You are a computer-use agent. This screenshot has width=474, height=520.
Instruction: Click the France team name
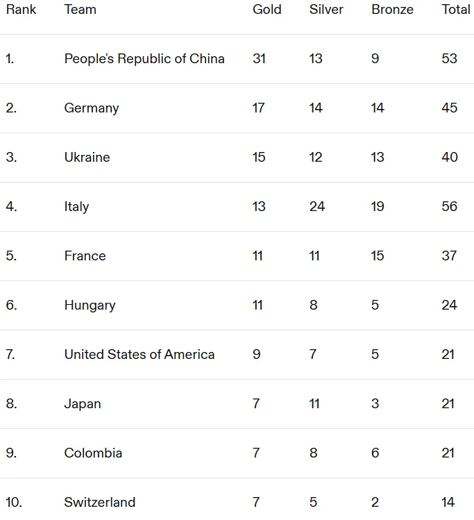[x=85, y=256]
